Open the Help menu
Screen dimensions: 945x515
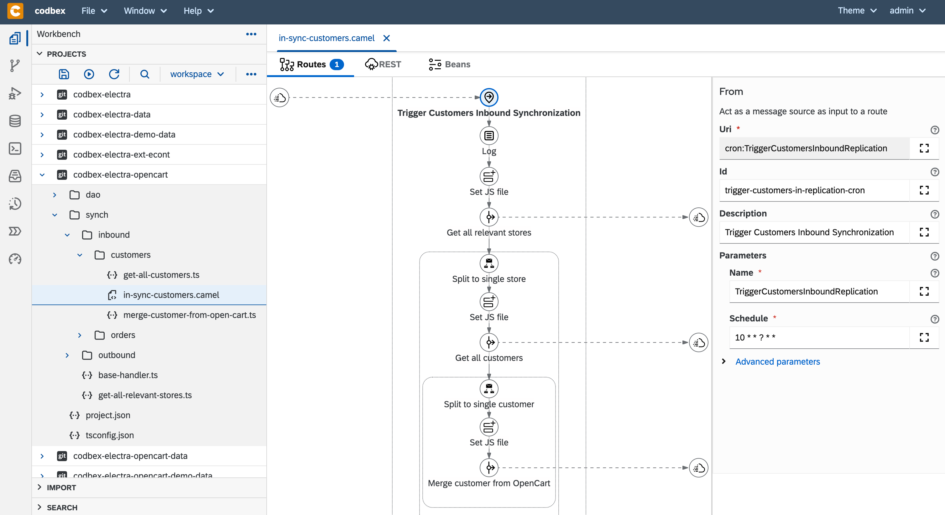click(x=198, y=11)
